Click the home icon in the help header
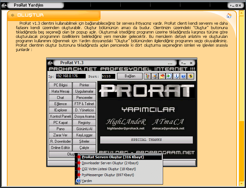 tap(229, 16)
